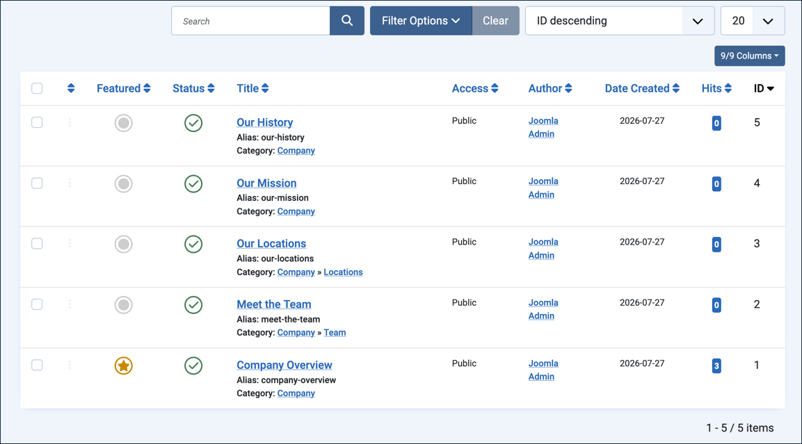
Task: Select the Meet the Team row checkbox
Action: click(37, 304)
